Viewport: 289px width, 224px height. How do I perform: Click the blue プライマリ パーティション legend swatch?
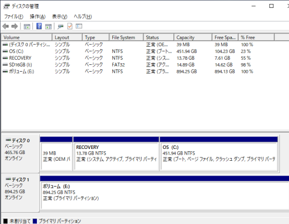tap(35, 221)
